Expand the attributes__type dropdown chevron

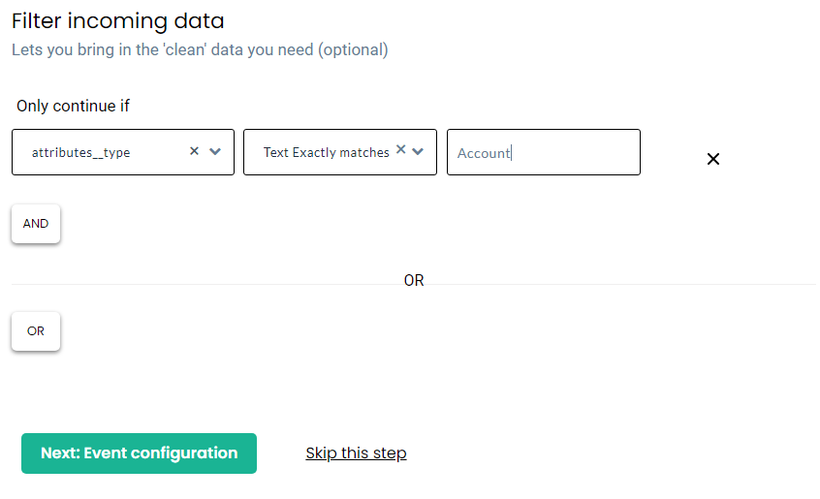[x=215, y=151]
